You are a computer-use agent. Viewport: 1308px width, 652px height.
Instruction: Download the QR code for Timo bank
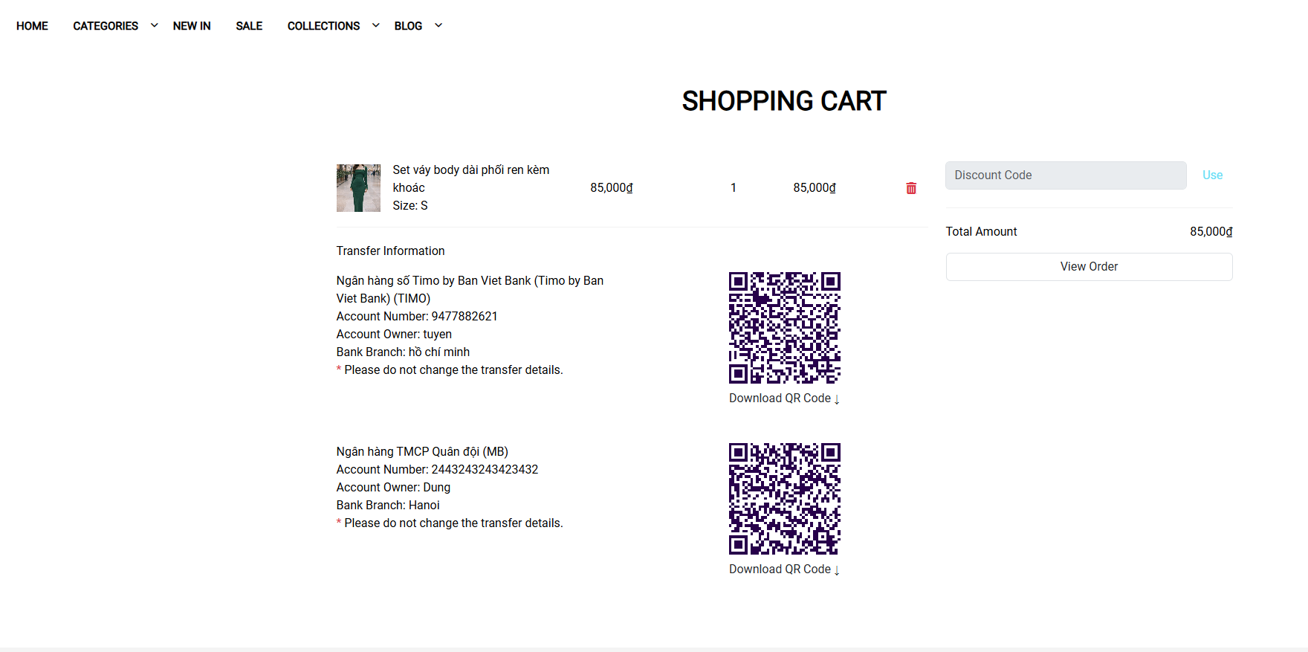(x=784, y=398)
